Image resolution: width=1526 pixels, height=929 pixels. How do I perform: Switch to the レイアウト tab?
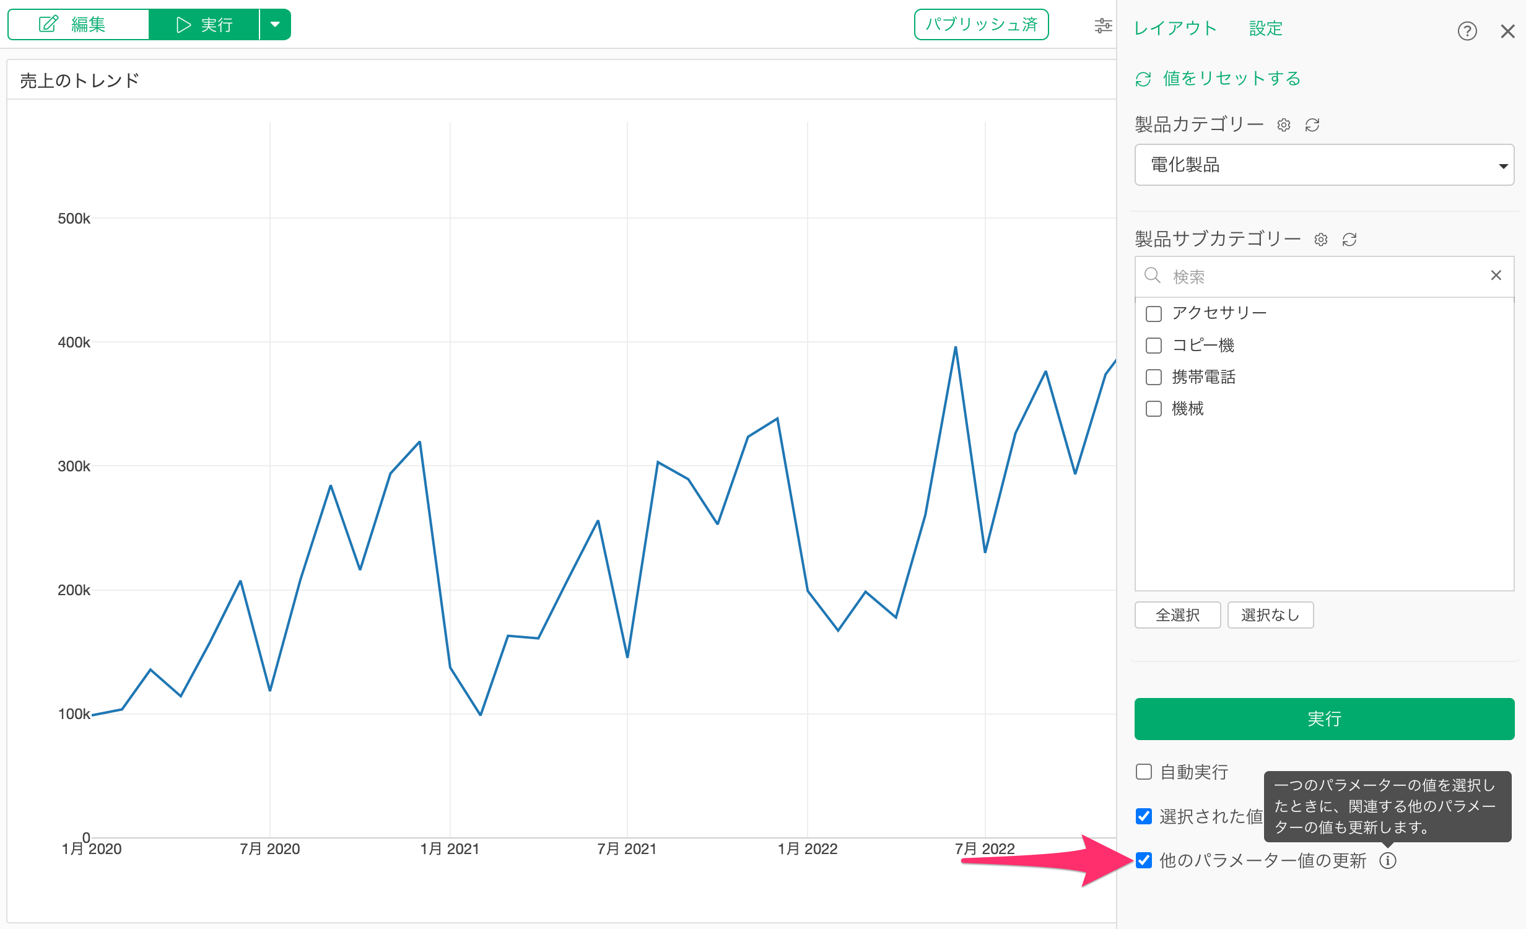click(x=1175, y=28)
